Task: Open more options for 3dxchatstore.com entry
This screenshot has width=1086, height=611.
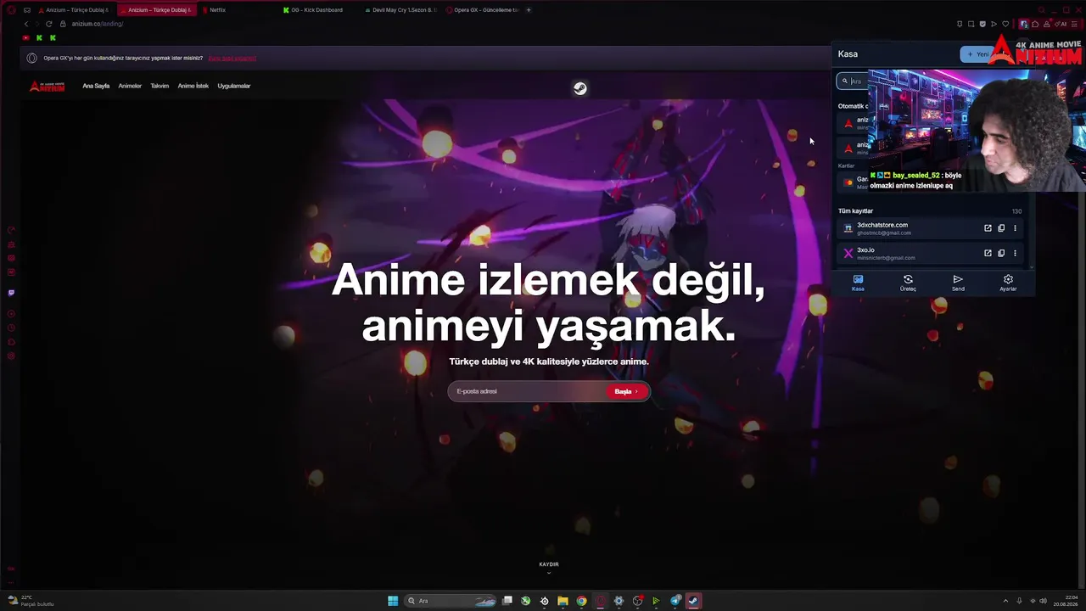Action: pos(1015,228)
